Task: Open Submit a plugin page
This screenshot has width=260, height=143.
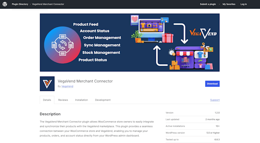Action: [x=208, y=4]
